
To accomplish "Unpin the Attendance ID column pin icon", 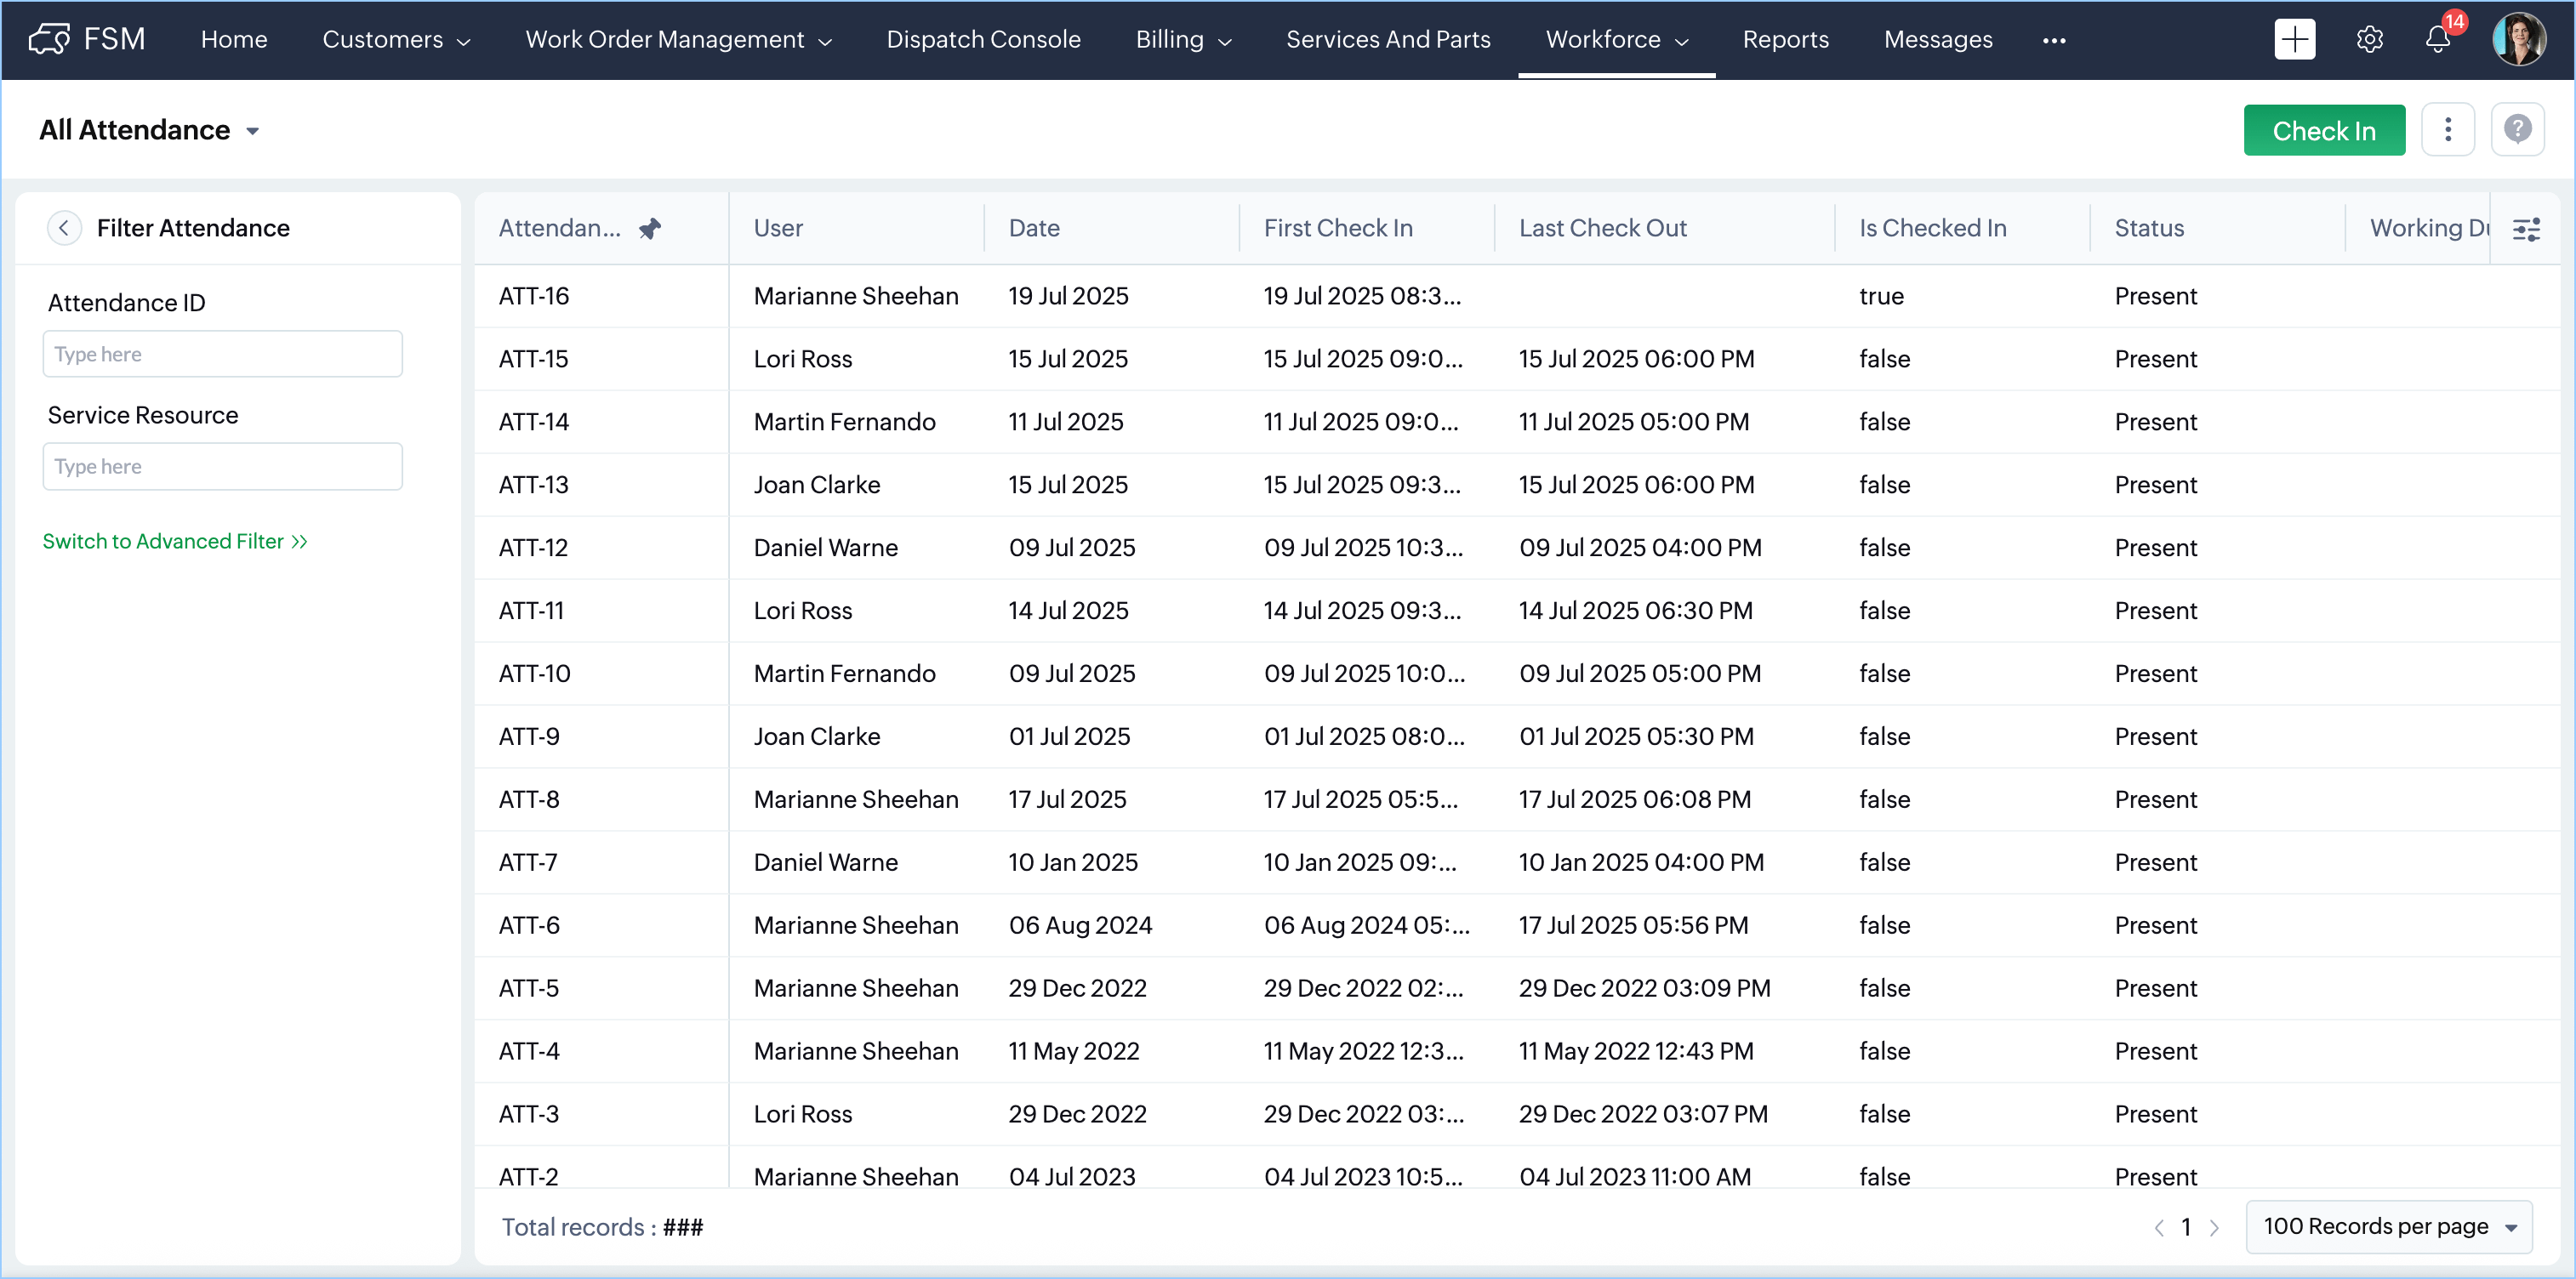I will pyautogui.click(x=650, y=228).
